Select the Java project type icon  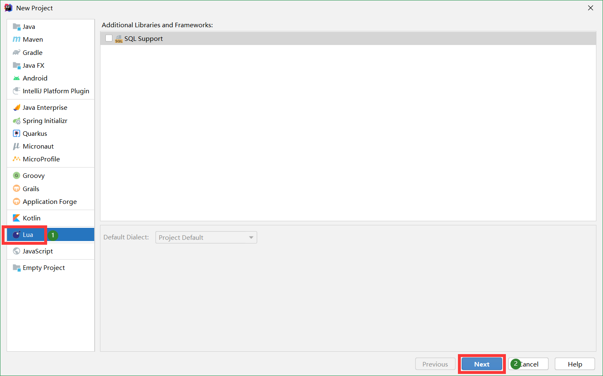[x=17, y=26]
